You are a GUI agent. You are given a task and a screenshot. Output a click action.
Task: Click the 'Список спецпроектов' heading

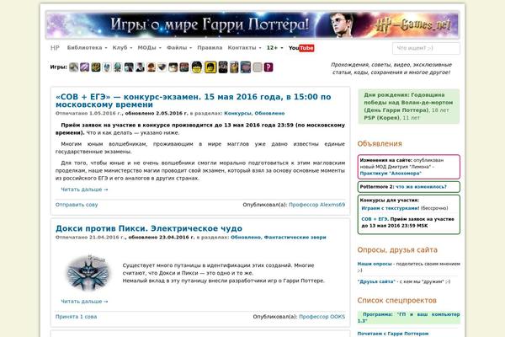[396, 300]
